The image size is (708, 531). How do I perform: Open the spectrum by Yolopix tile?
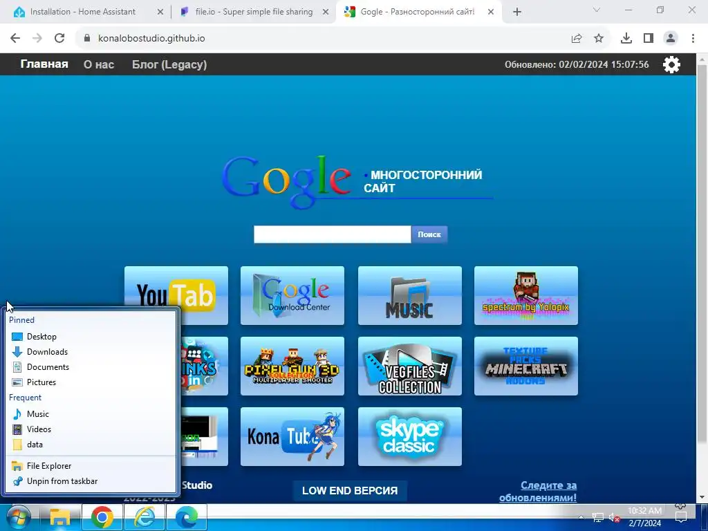point(526,295)
